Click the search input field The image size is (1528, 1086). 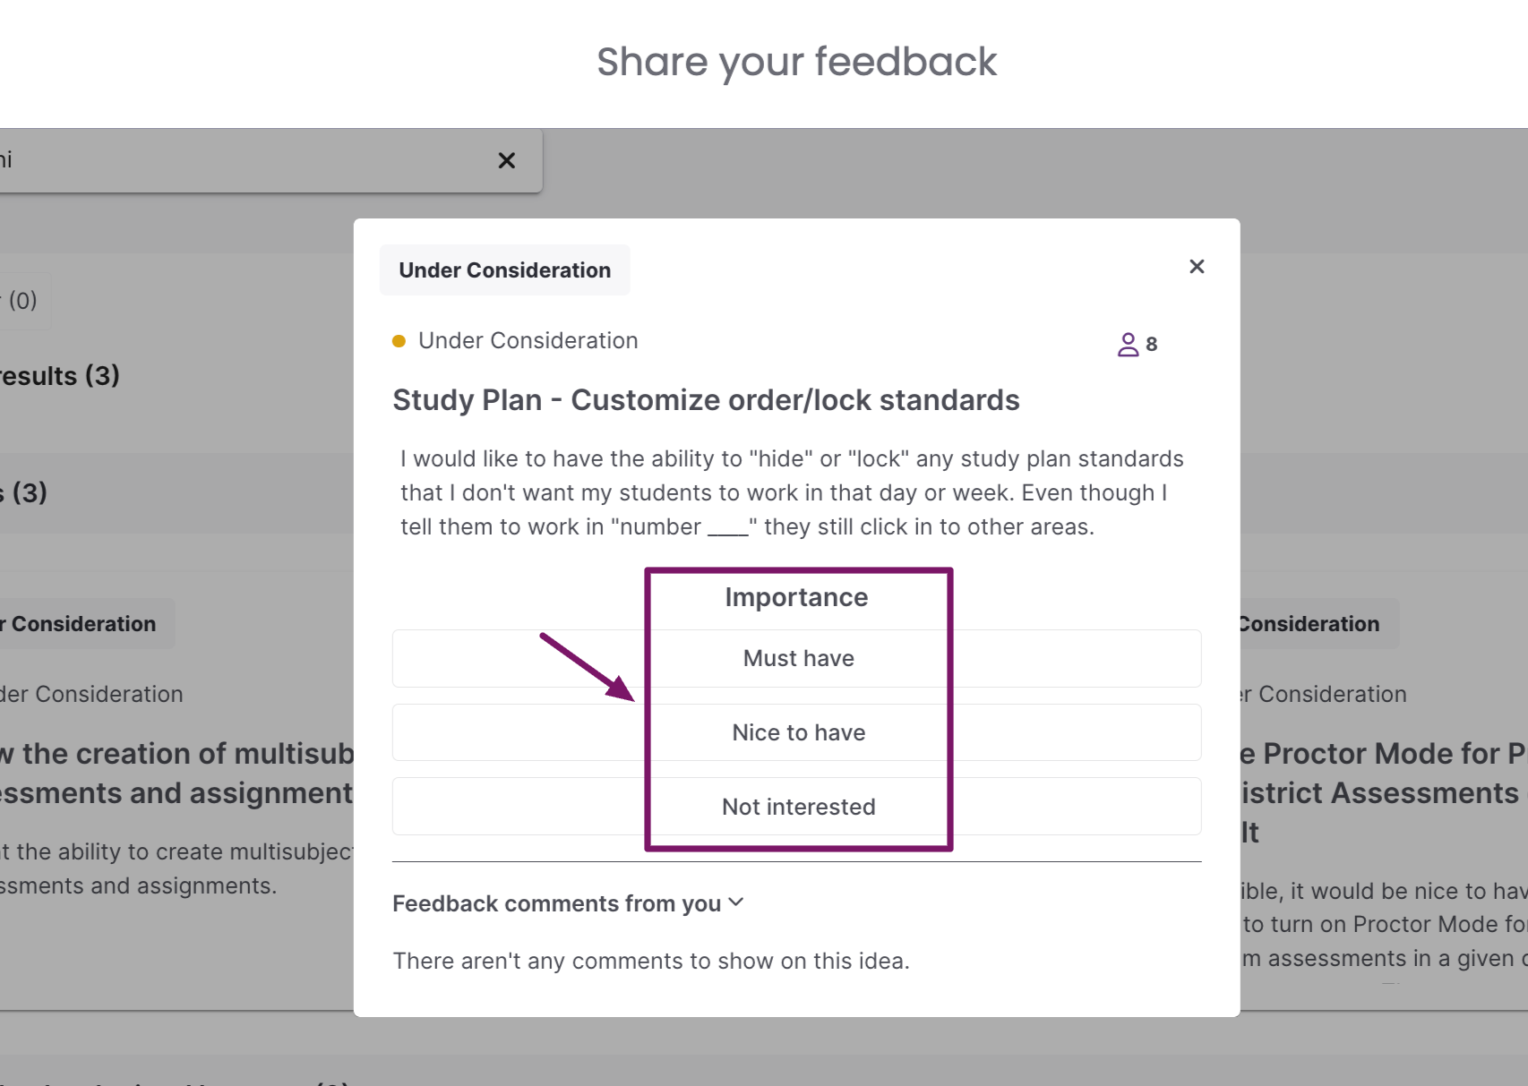tap(242, 160)
